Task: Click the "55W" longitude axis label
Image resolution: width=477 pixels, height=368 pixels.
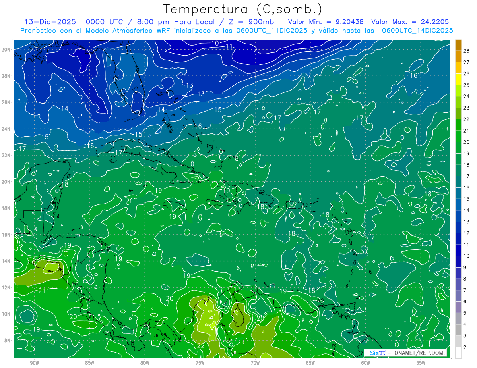Action: tap(421, 363)
